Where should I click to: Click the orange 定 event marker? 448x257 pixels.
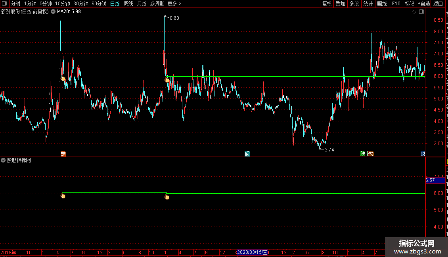(63, 154)
